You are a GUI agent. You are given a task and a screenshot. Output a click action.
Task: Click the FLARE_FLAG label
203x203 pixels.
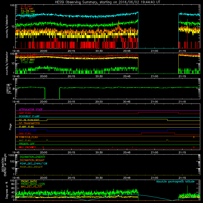[26, 127]
